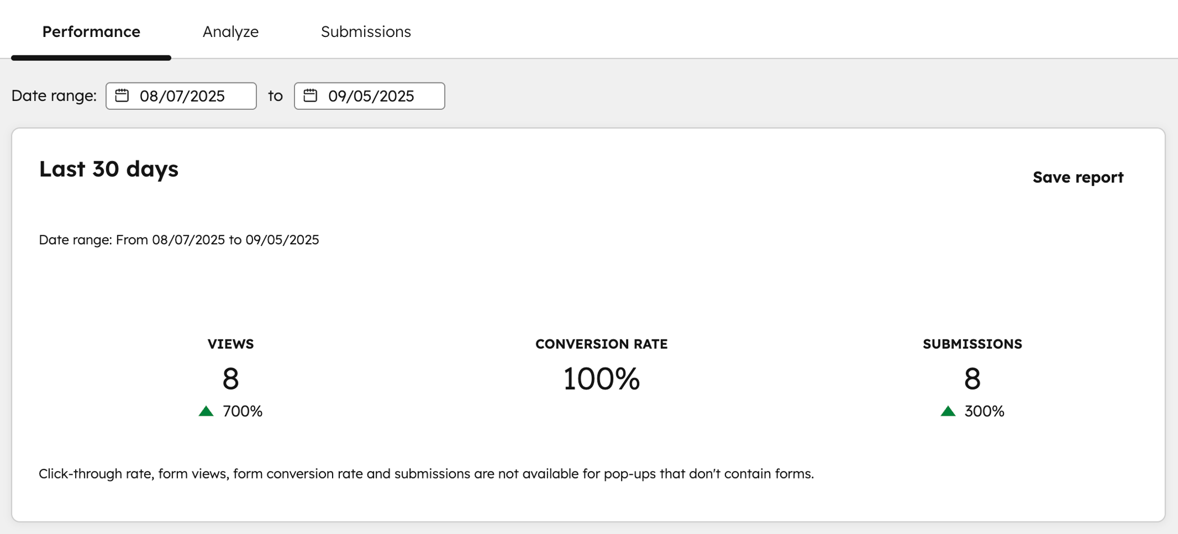Image resolution: width=1178 pixels, height=534 pixels.
Task: Switch to the Submissions tab
Action: (x=365, y=31)
